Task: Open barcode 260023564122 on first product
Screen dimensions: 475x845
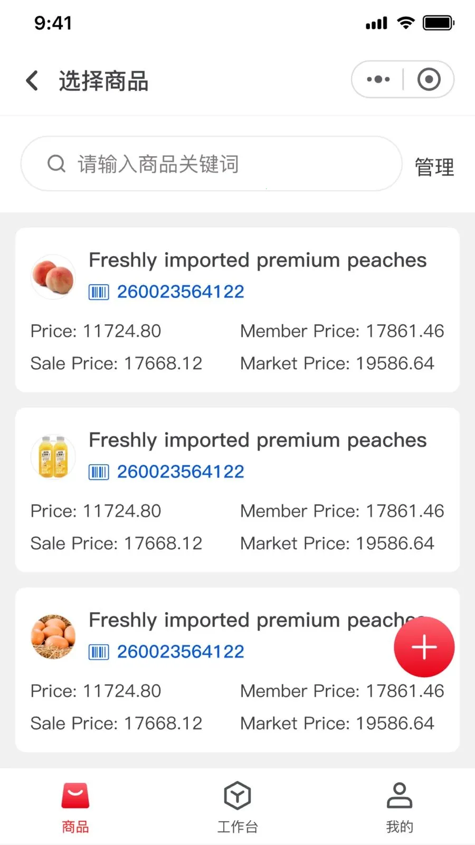Action: coord(180,292)
